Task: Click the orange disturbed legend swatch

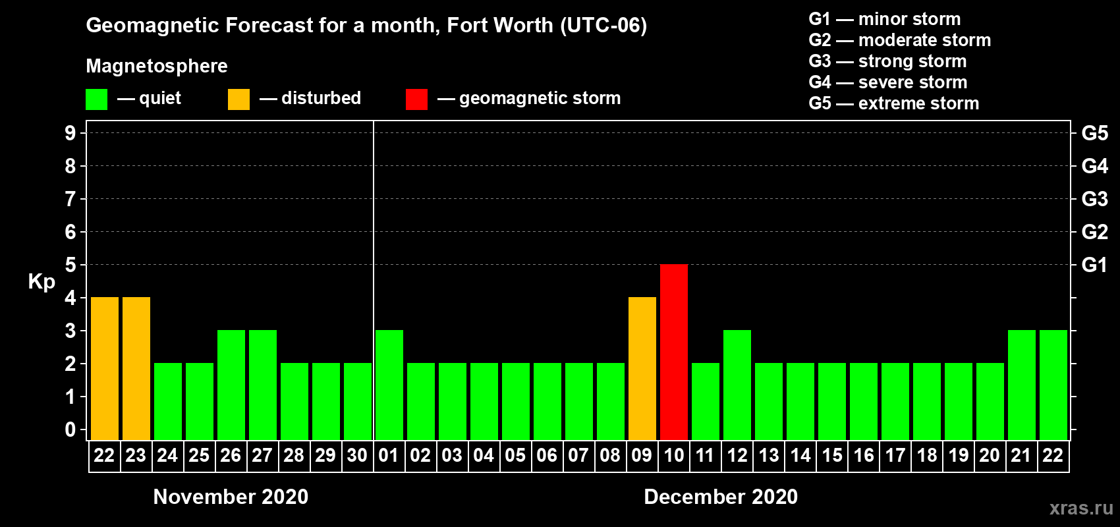Action: (238, 99)
